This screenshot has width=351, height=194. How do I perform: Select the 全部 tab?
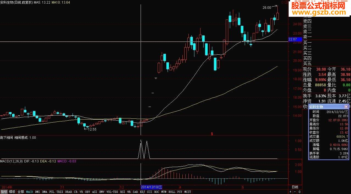coord(21,192)
